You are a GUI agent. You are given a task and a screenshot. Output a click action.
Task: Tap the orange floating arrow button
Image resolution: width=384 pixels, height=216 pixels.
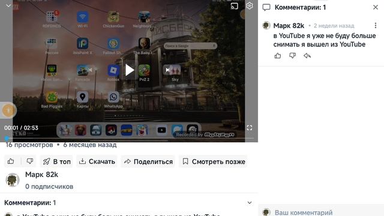point(9,110)
